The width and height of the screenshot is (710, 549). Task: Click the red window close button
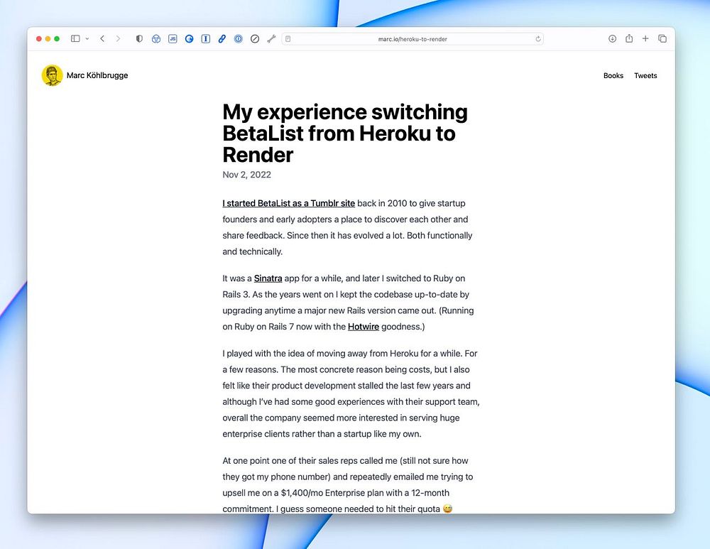[39, 39]
